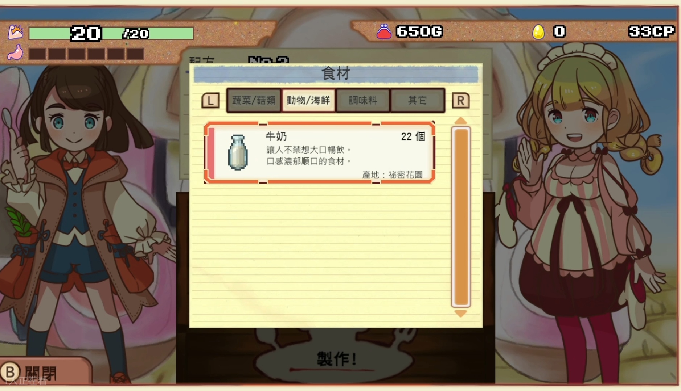Click the 33CP points counter
Screen dimensions: 681x391
coord(651,31)
